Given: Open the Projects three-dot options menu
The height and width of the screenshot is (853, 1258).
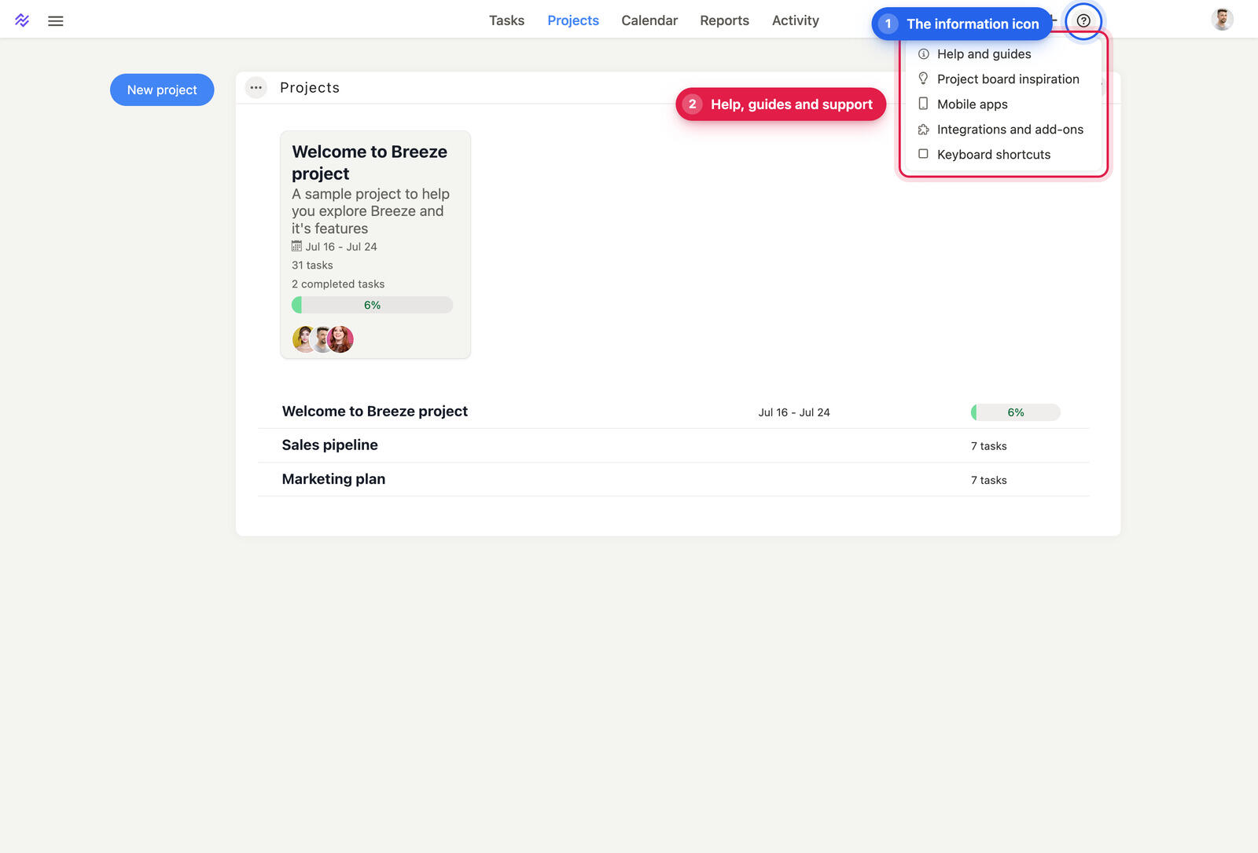Looking at the screenshot, I should 256,87.
